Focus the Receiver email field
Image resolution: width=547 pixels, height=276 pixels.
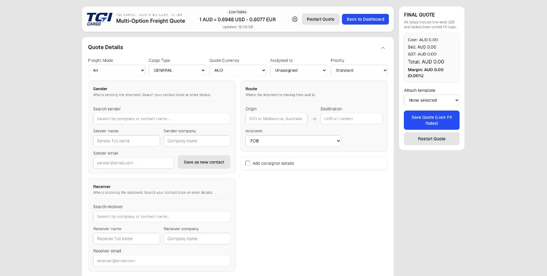pyautogui.click(x=161, y=261)
